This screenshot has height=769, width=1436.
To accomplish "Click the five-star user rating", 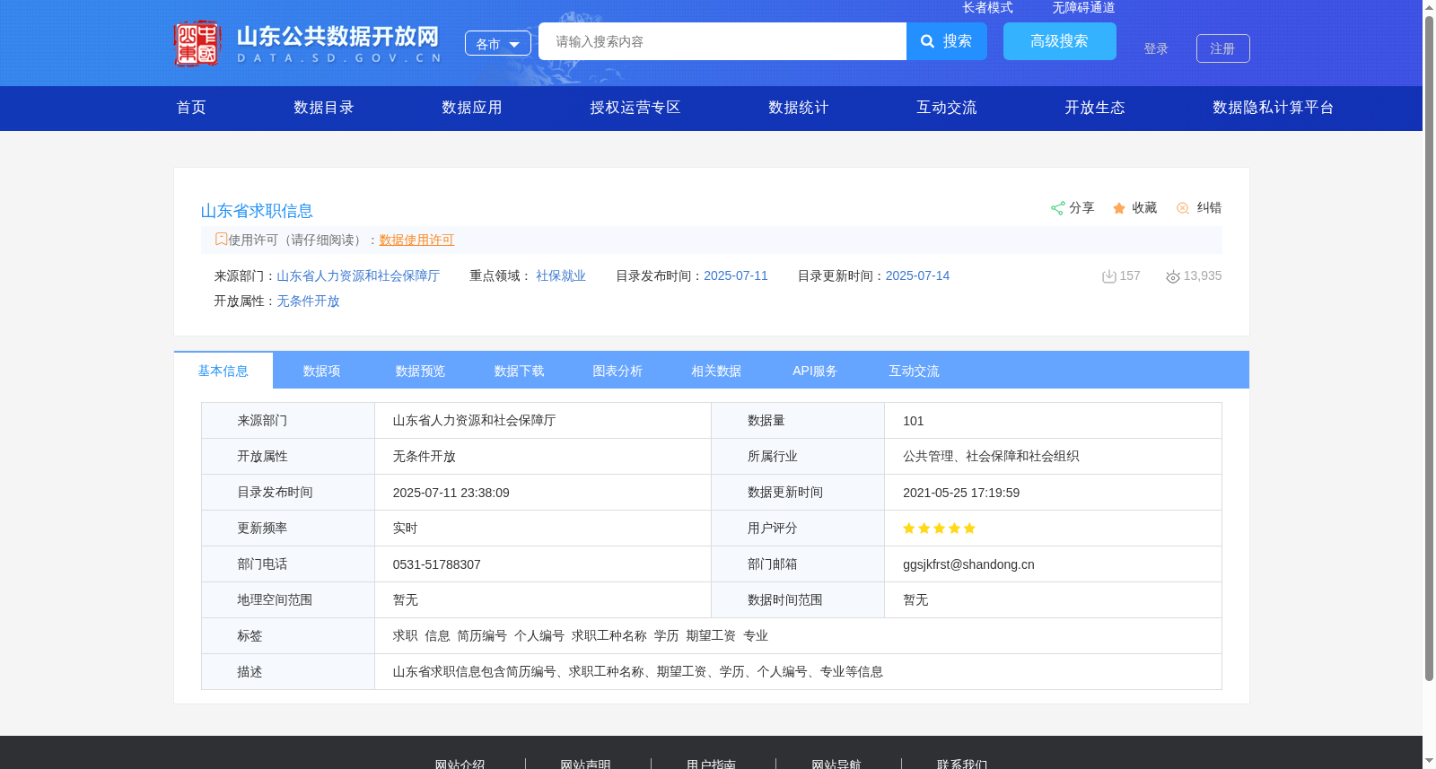I will tap(939, 529).
